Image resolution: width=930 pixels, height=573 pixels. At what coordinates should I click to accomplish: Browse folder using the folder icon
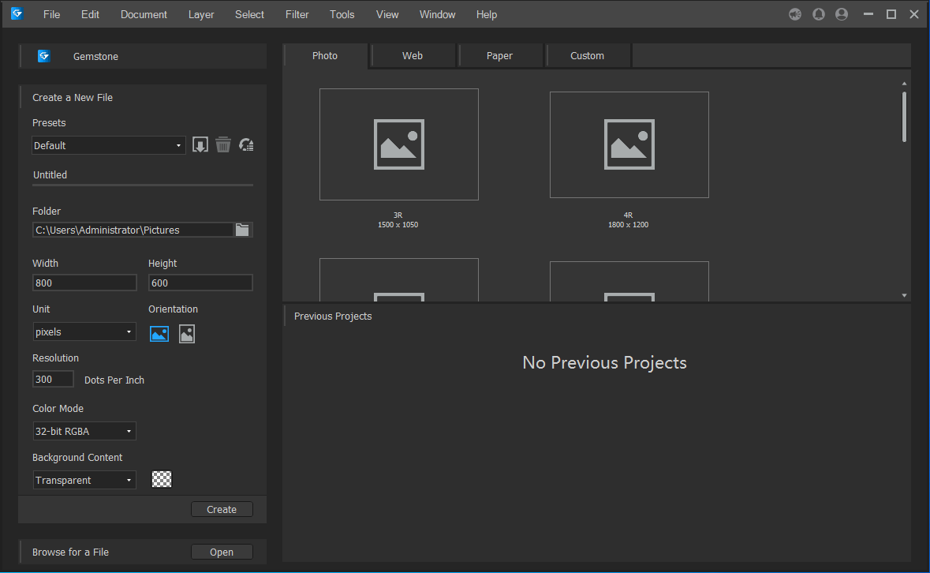coord(243,230)
